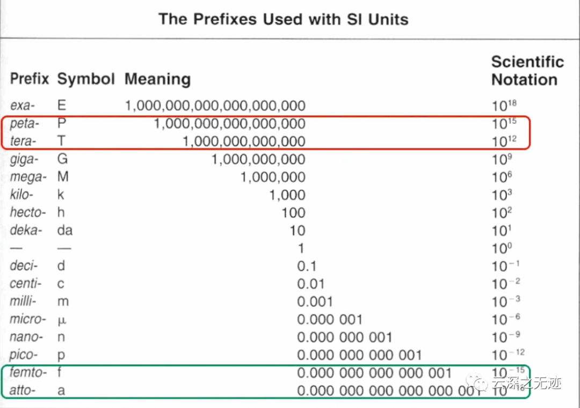Click the title 'The Prefixes Used with SI Units'
This screenshot has height=408, width=580.
coord(284,19)
